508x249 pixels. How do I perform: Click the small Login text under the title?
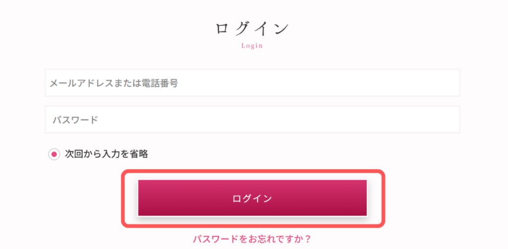point(252,46)
